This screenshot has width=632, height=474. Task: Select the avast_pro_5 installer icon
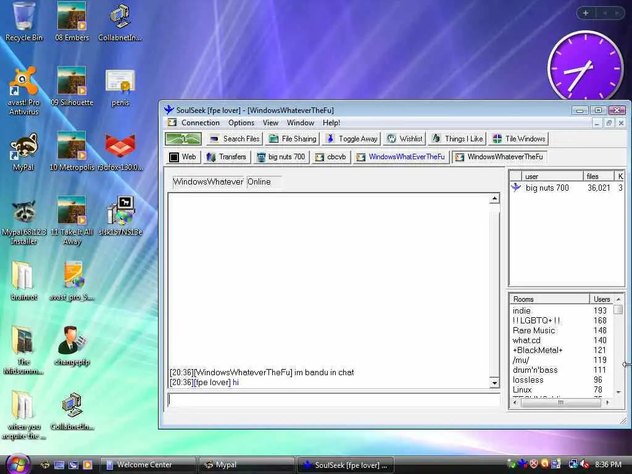(x=72, y=281)
